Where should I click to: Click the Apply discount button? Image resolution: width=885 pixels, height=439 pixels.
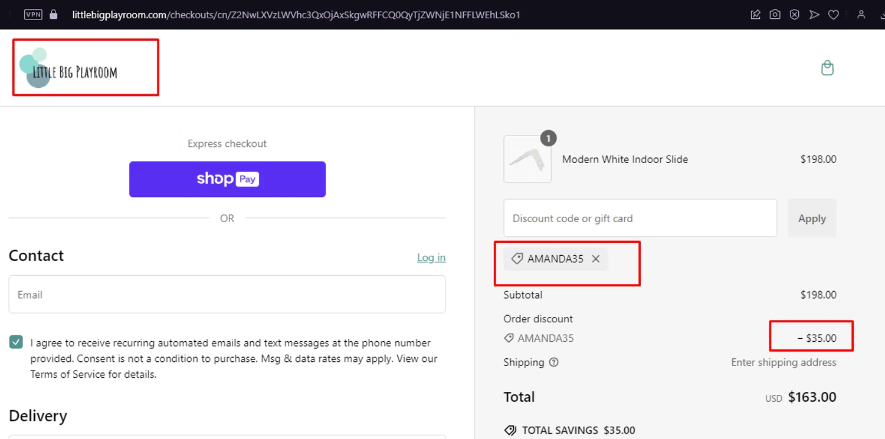click(x=812, y=218)
